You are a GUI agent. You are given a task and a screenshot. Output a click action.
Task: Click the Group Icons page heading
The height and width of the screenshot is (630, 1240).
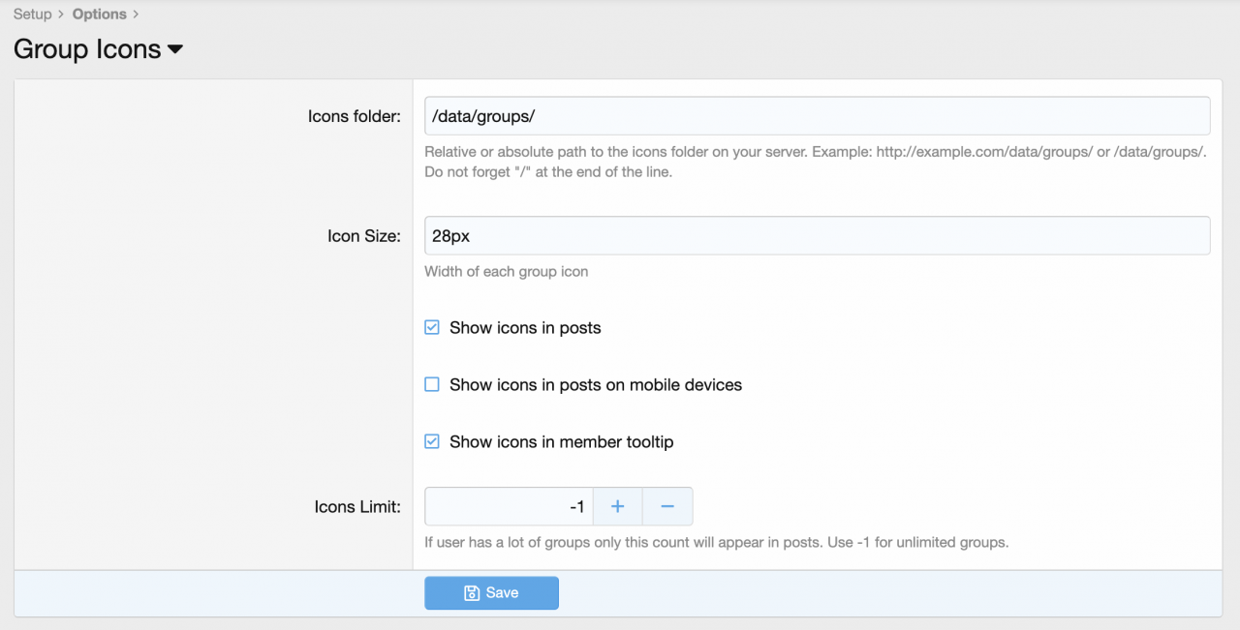coord(87,49)
